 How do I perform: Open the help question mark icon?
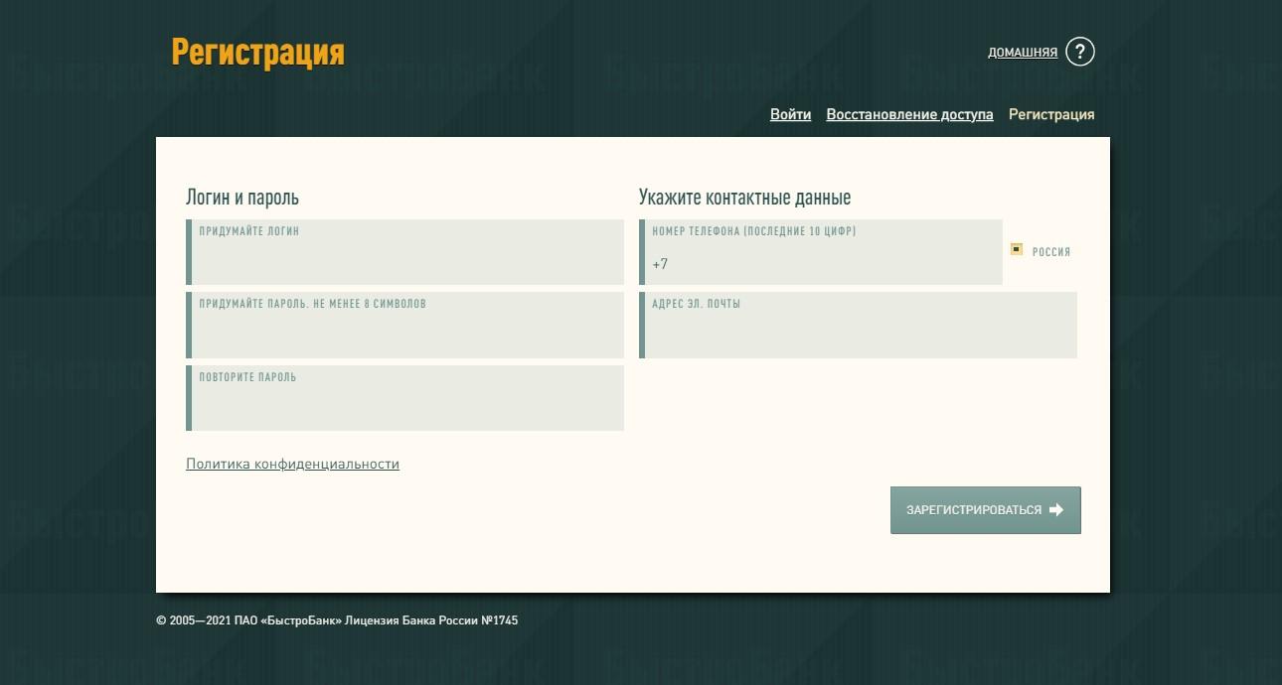point(1080,51)
